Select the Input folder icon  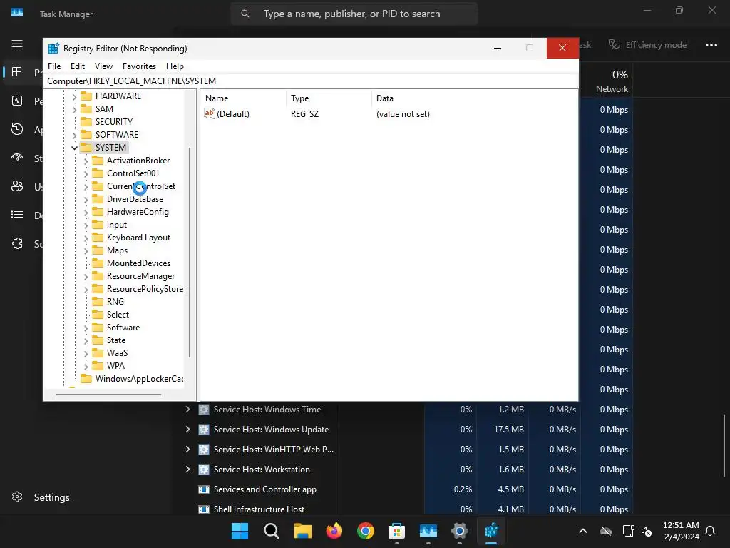[98, 225]
